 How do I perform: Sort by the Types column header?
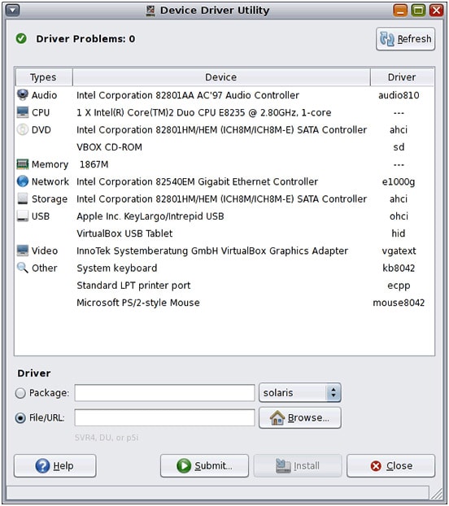click(43, 77)
